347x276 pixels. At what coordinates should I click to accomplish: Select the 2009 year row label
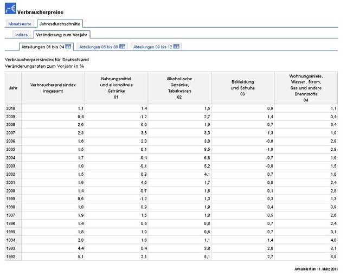click(x=11, y=117)
